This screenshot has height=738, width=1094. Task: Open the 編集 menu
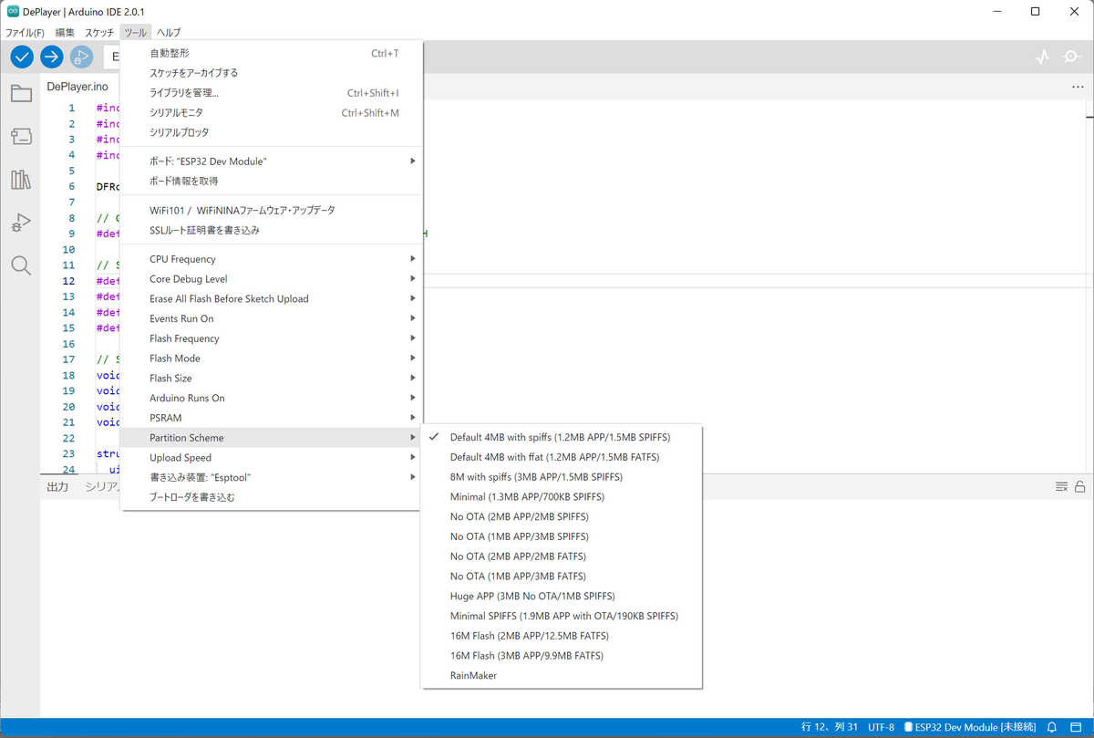(65, 32)
